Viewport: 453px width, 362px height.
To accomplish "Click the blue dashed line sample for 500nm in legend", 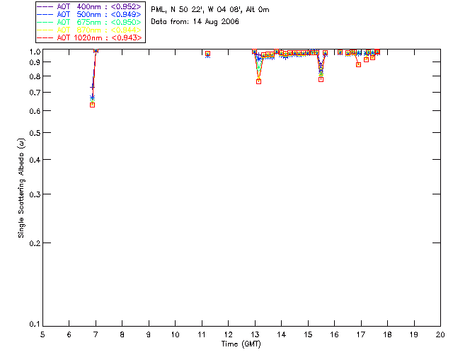I will [45, 14].
